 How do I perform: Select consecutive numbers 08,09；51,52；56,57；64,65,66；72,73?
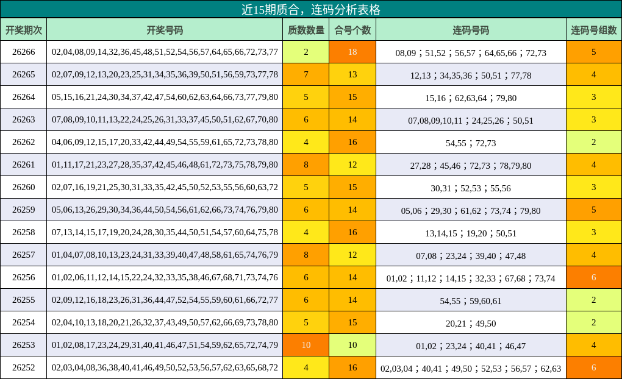(x=471, y=53)
